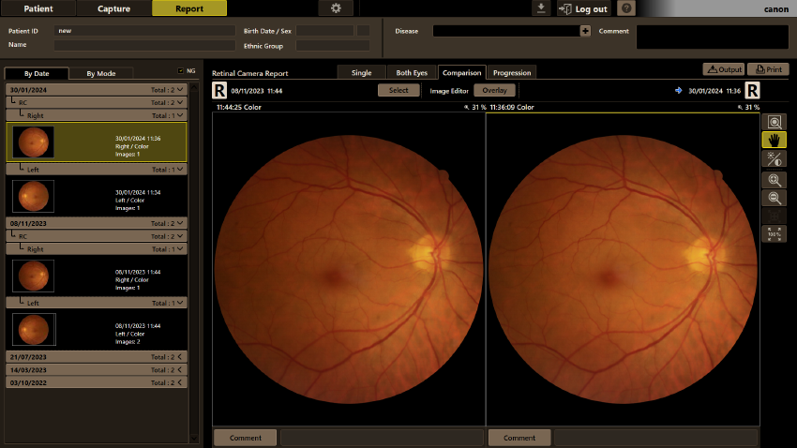Screen dimensions: 797x448
Task: Reset view with 100% icon
Action: pos(774,233)
